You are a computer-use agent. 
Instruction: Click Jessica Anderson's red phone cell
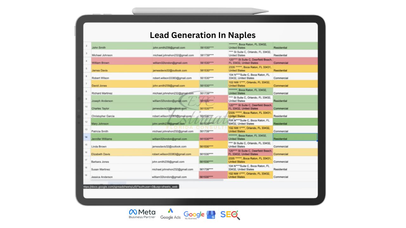click(213, 175)
